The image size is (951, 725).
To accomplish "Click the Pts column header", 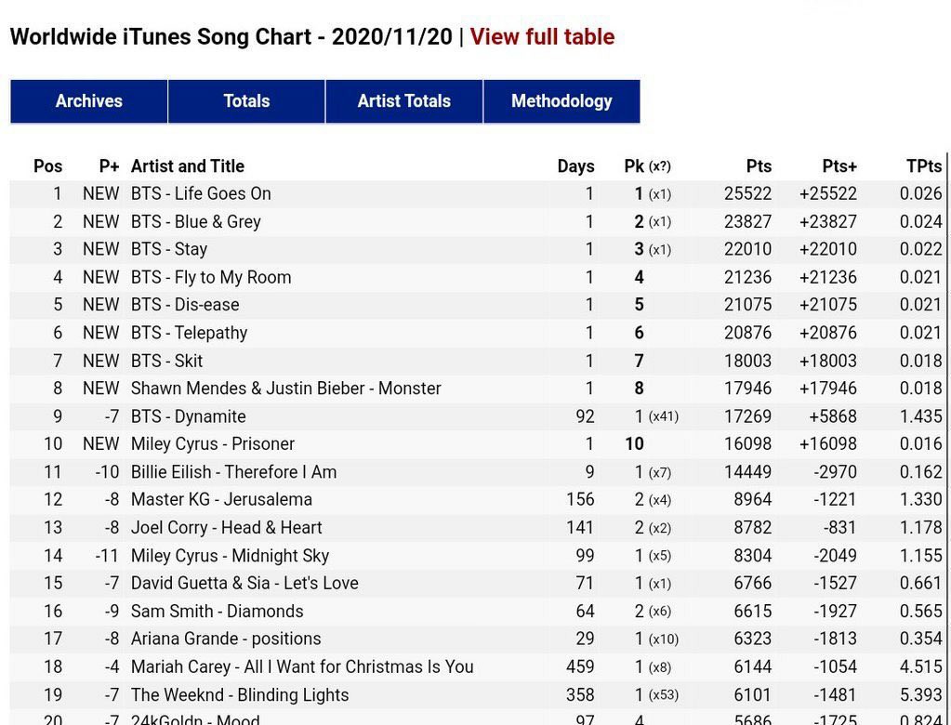I will pos(759,166).
